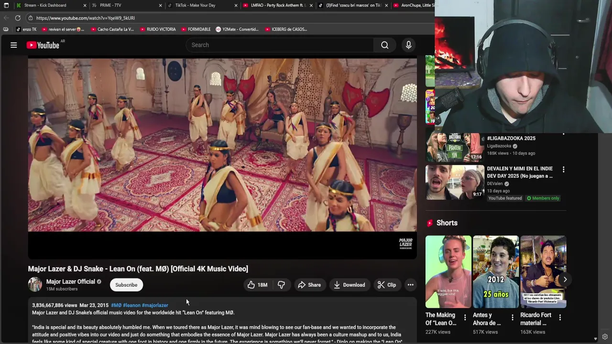Close the PRIME - 7TV tab
This screenshot has width=612, height=344.
pyautogui.click(x=161, y=5)
